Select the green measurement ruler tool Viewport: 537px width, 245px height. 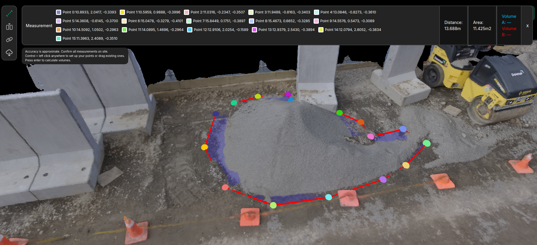(x=9, y=13)
